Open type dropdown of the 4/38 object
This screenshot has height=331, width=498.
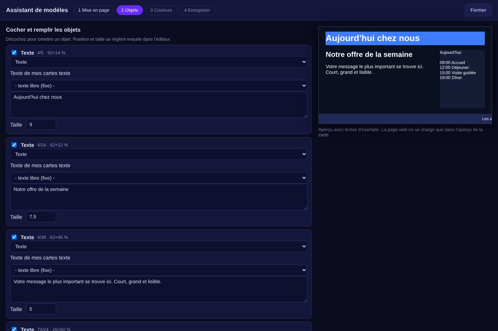point(159,247)
